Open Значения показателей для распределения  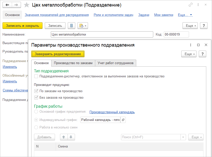[x=57, y=15]
